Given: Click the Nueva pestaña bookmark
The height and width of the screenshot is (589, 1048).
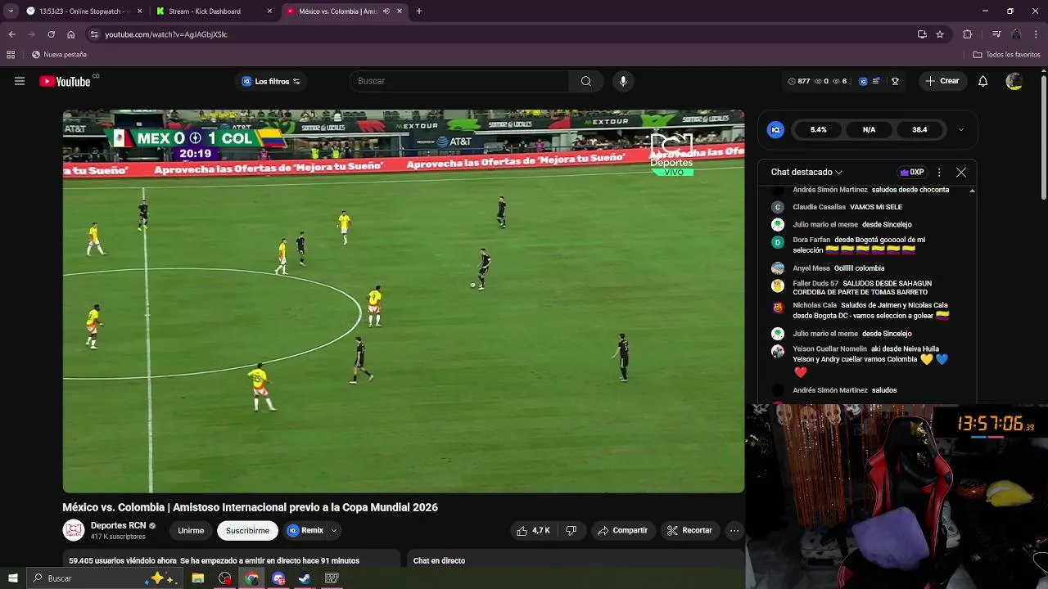Looking at the screenshot, I should pyautogui.click(x=59, y=55).
